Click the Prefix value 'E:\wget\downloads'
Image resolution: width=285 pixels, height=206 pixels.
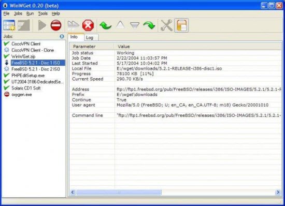click(x=137, y=95)
